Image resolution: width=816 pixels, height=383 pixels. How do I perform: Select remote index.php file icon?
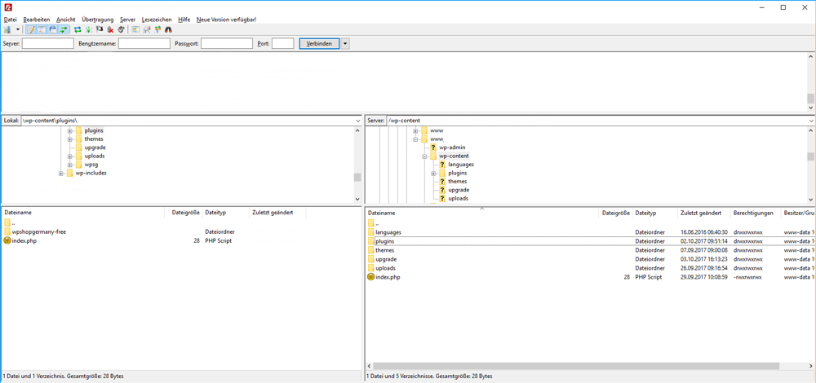point(370,277)
